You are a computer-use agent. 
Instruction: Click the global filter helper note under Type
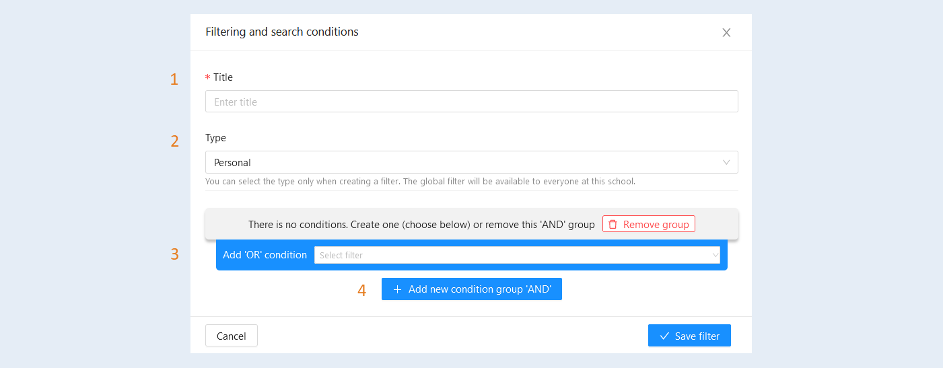click(421, 182)
